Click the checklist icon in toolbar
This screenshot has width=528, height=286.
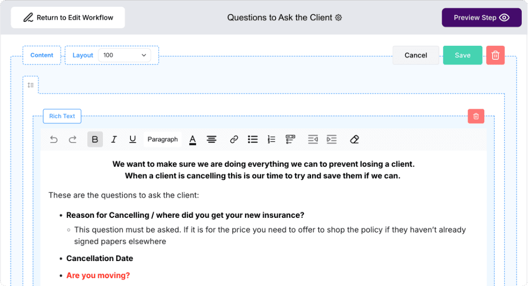[290, 139]
